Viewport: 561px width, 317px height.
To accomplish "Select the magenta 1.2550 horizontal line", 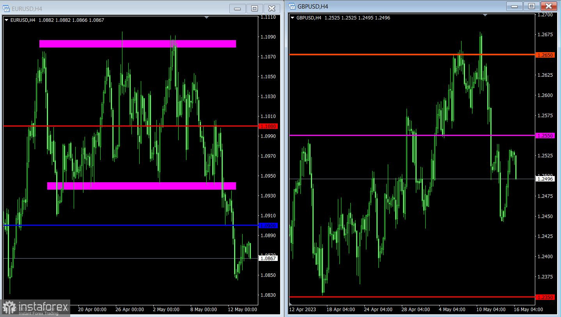I will pos(413,135).
